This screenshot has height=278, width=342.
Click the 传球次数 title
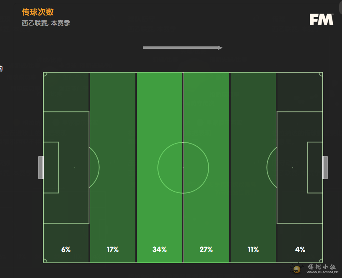click(38, 12)
